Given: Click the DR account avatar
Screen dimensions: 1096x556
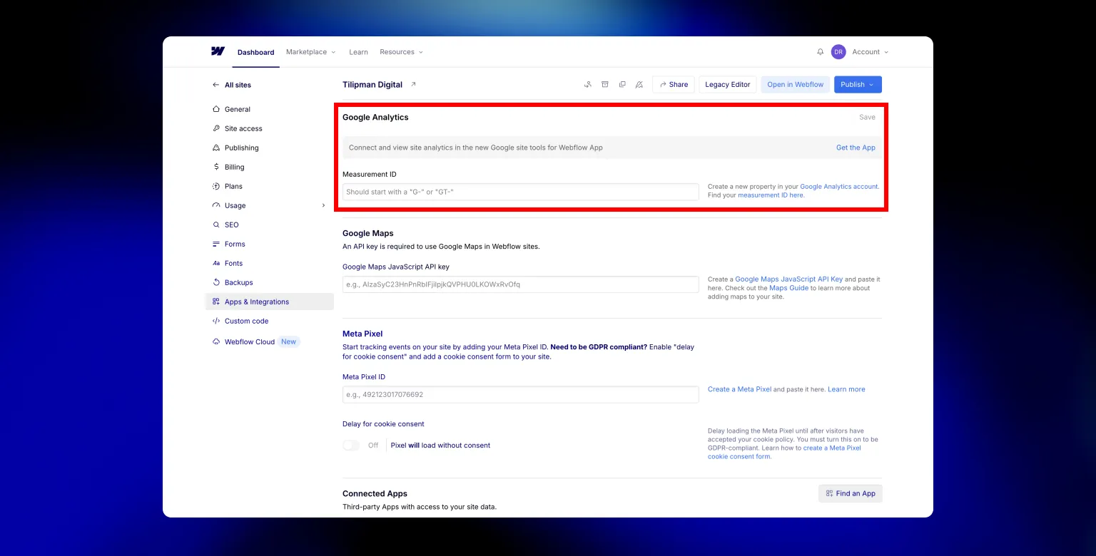Looking at the screenshot, I should tap(838, 52).
